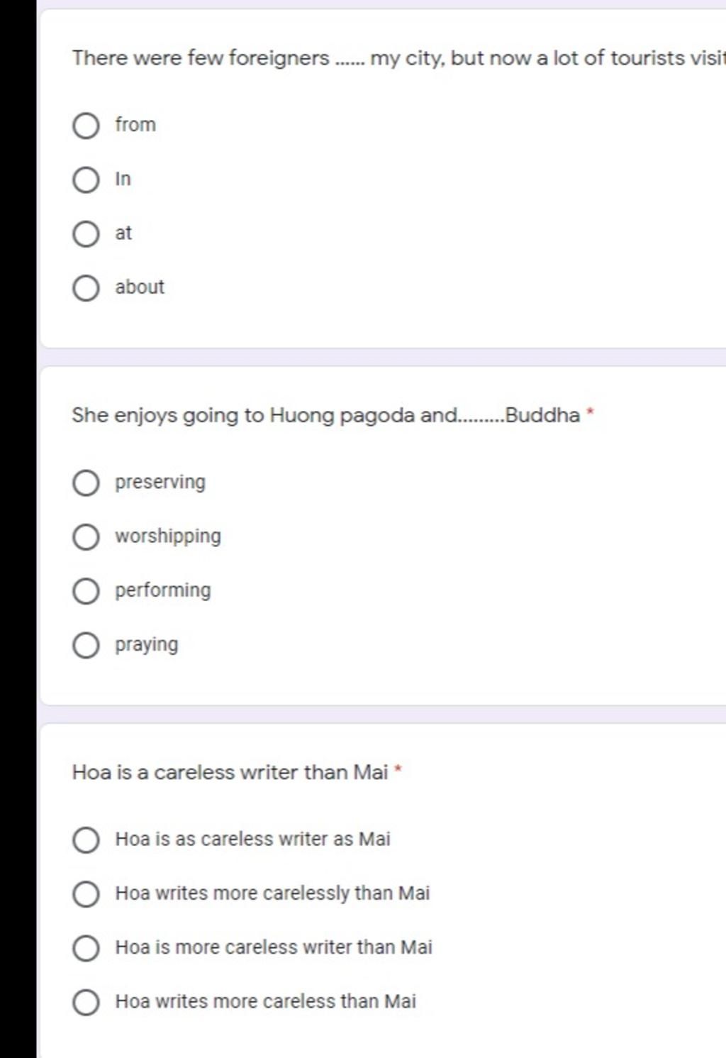The width and height of the screenshot is (726, 1058).
Task: Click the 'Hoa is a careless writer' question
Action: point(230,772)
